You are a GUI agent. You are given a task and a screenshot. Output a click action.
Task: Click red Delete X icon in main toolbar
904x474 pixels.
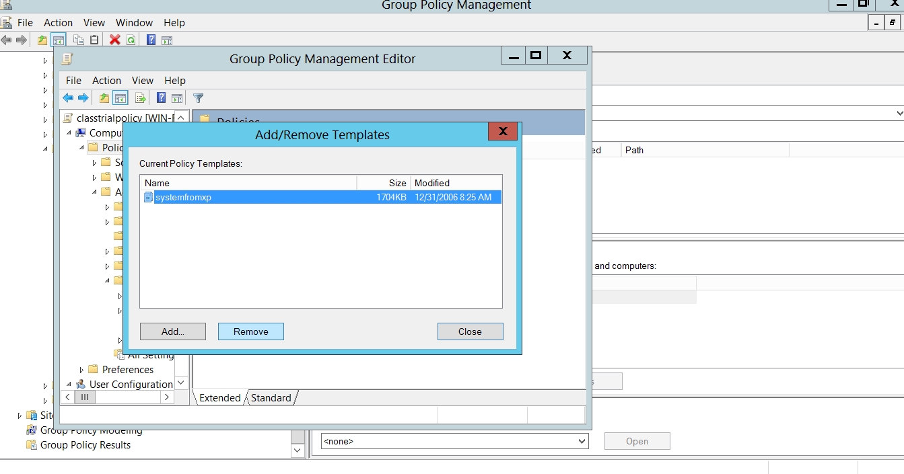pyautogui.click(x=114, y=40)
